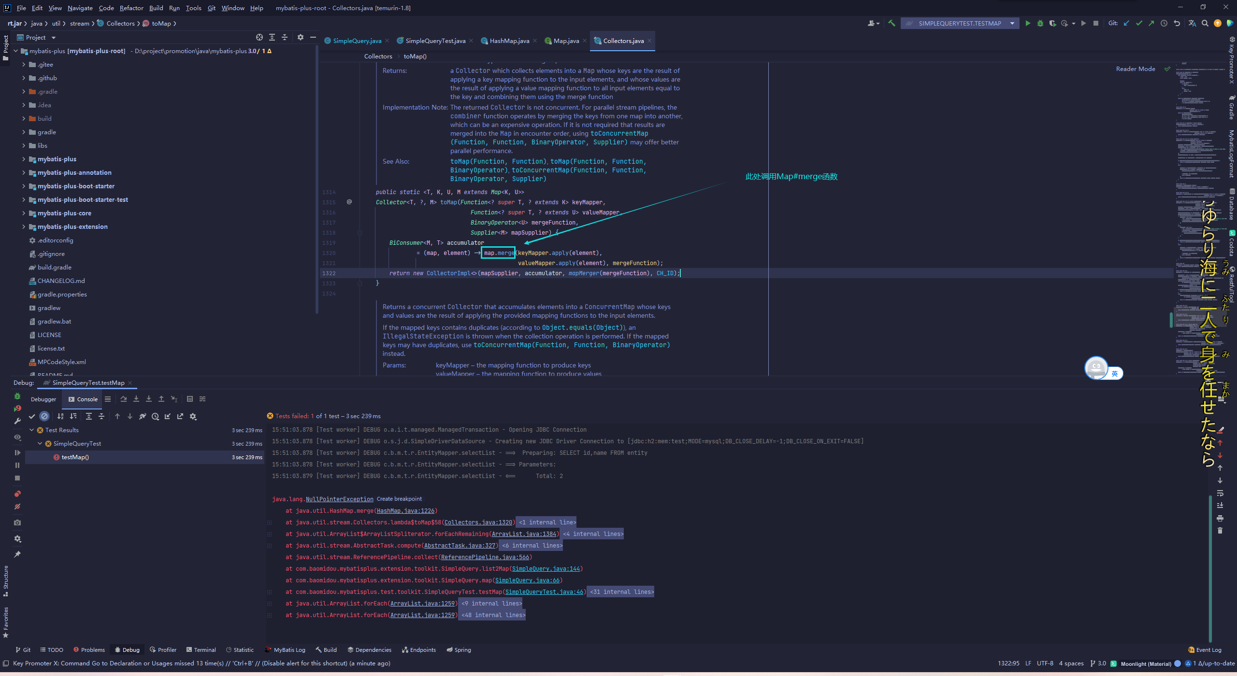
Task: Click Select Opened File target icon in Project panel
Action: click(x=259, y=37)
